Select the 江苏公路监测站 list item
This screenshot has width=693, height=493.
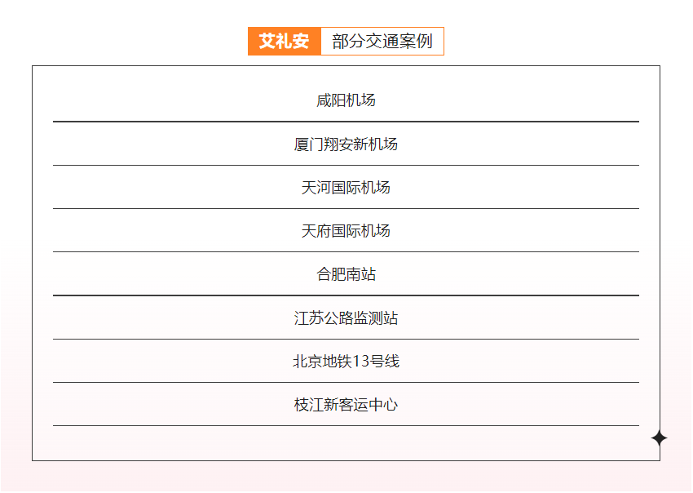point(346,318)
